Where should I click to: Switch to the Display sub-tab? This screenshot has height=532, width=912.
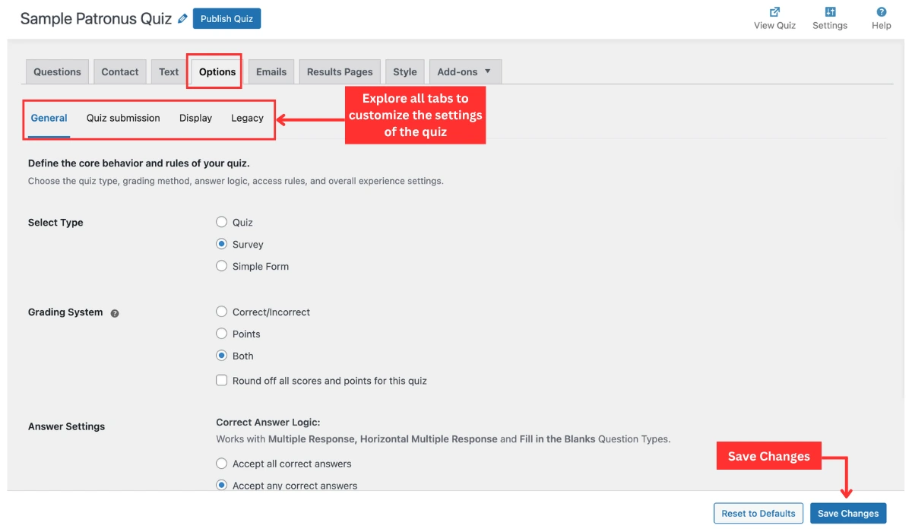point(195,118)
